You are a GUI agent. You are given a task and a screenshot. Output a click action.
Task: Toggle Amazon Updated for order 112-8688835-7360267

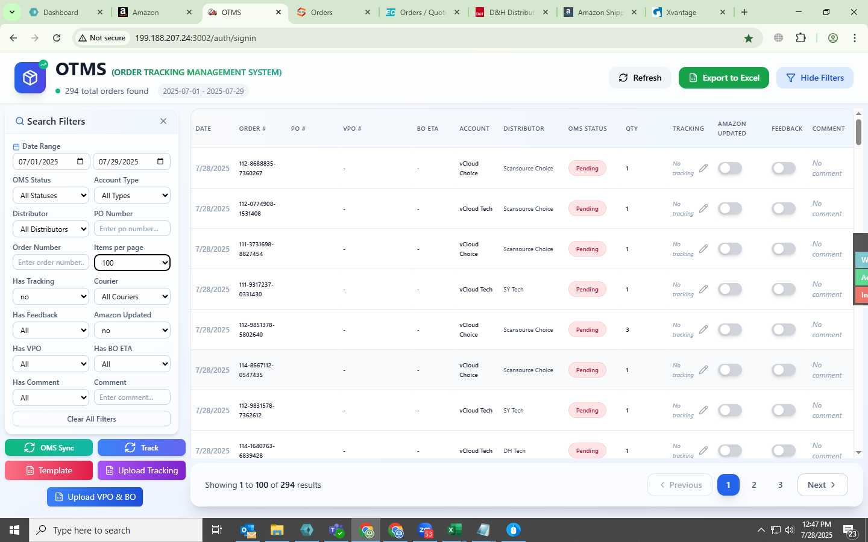730,168
